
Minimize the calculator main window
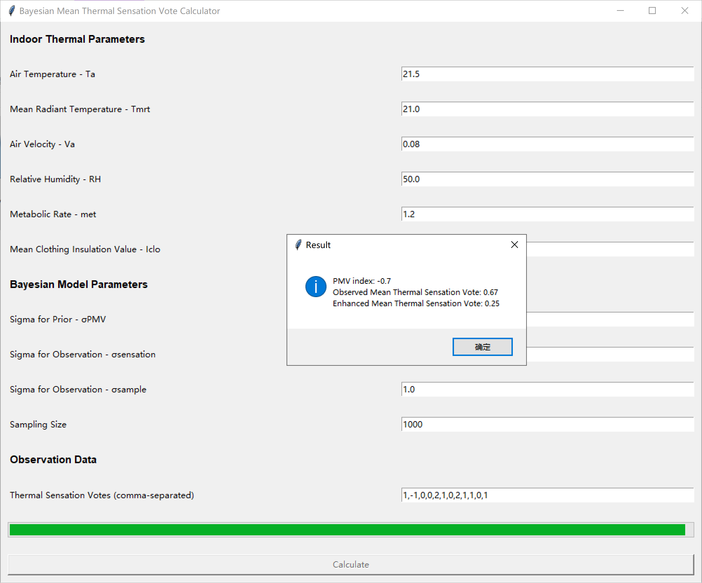pyautogui.click(x=620, y=11)
